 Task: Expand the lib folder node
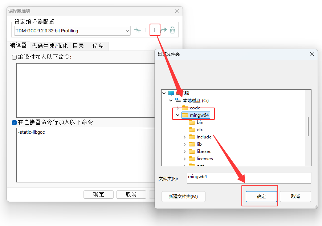185,144
